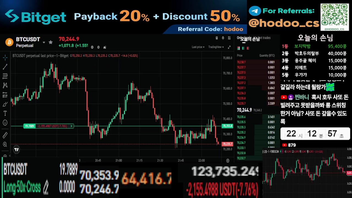
Task: Click the Referral Code: hodoo text
Action: [x=210, y=29]
